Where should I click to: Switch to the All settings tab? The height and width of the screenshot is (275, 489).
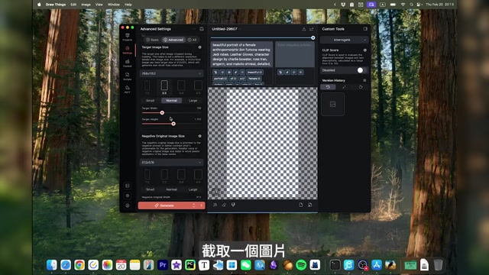(x=193, y=40)
